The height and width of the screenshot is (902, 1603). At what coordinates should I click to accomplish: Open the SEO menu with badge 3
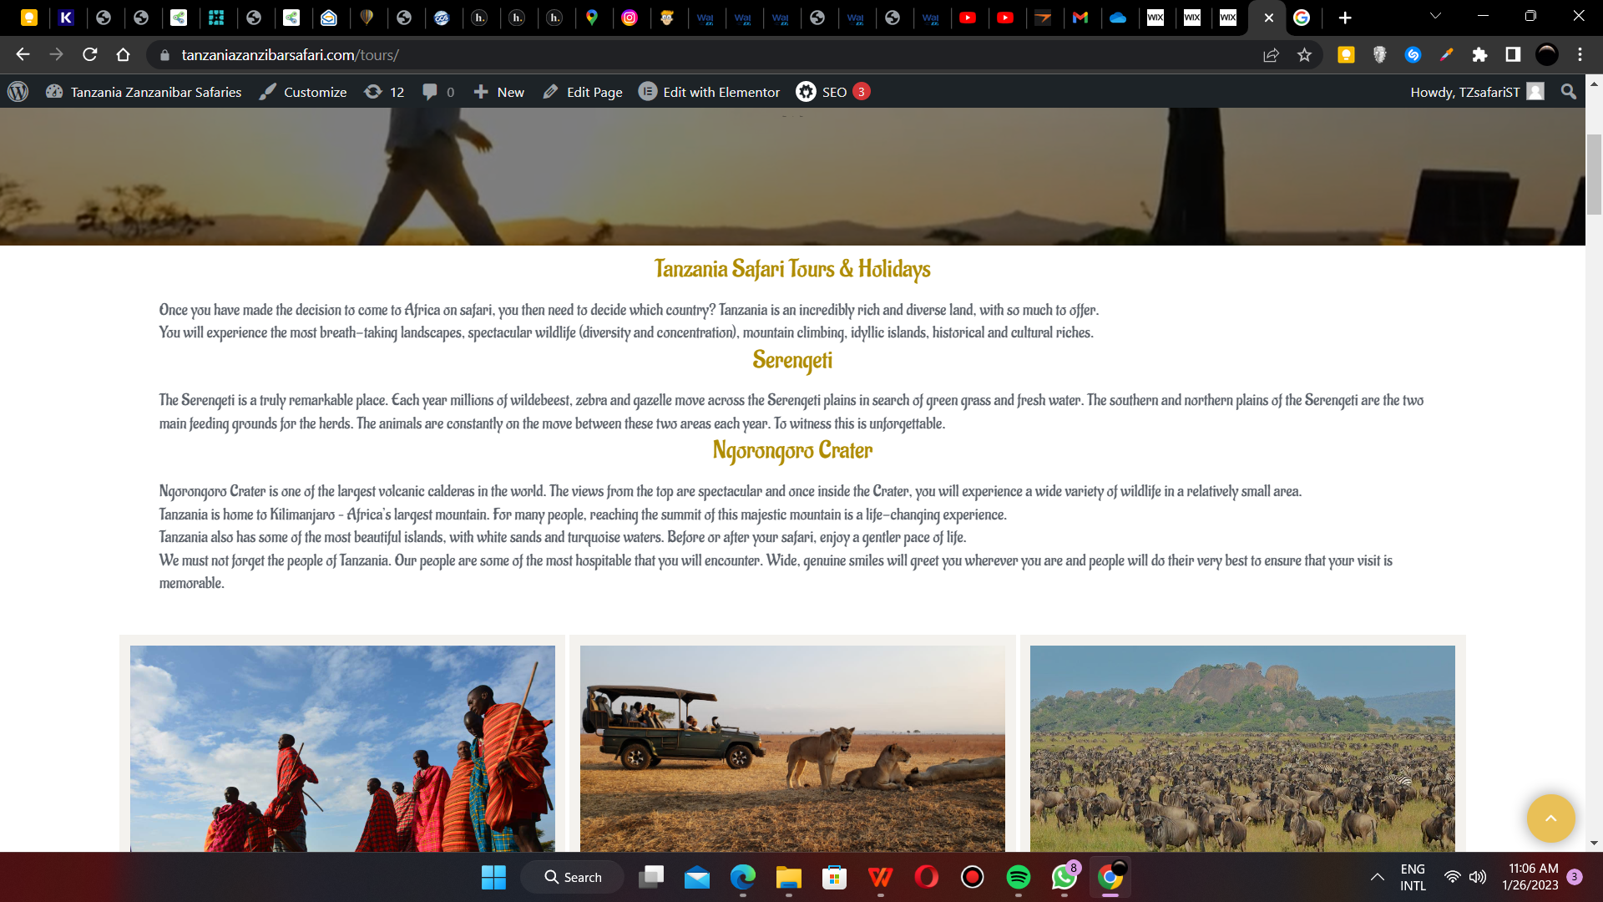pos(832,92)
